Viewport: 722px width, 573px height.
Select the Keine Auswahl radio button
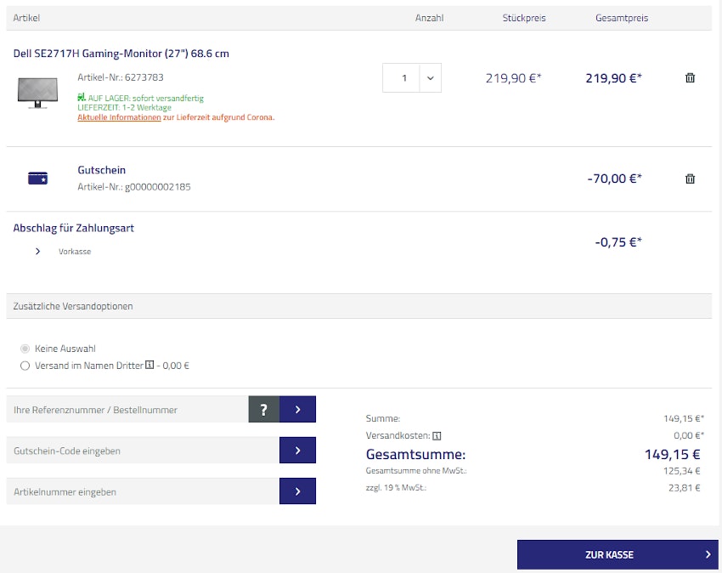tap(26, 348)
